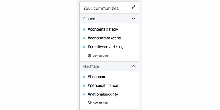Screen dimensions: 220x110
Task: Open the #contentstrategy hashtag
Action: click(103, 29)
